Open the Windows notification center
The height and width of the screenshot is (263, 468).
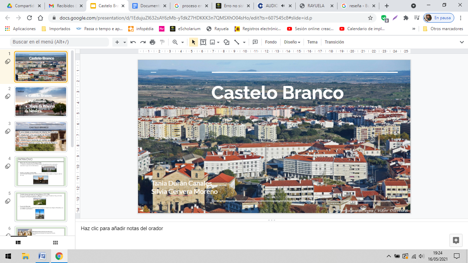[457, 256]
